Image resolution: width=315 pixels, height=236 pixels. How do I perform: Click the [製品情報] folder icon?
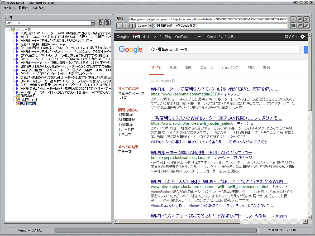click(18, 96)
